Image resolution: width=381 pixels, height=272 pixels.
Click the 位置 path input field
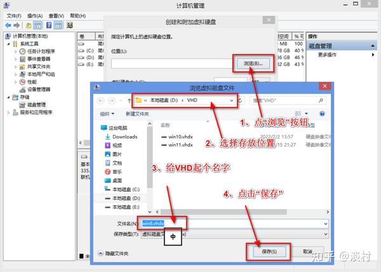(172, 64)
